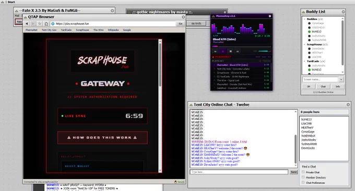Click the red PLASMANET icon in PlasmaAmp
This screenshot has height=191, width=355.
point(214,57)
